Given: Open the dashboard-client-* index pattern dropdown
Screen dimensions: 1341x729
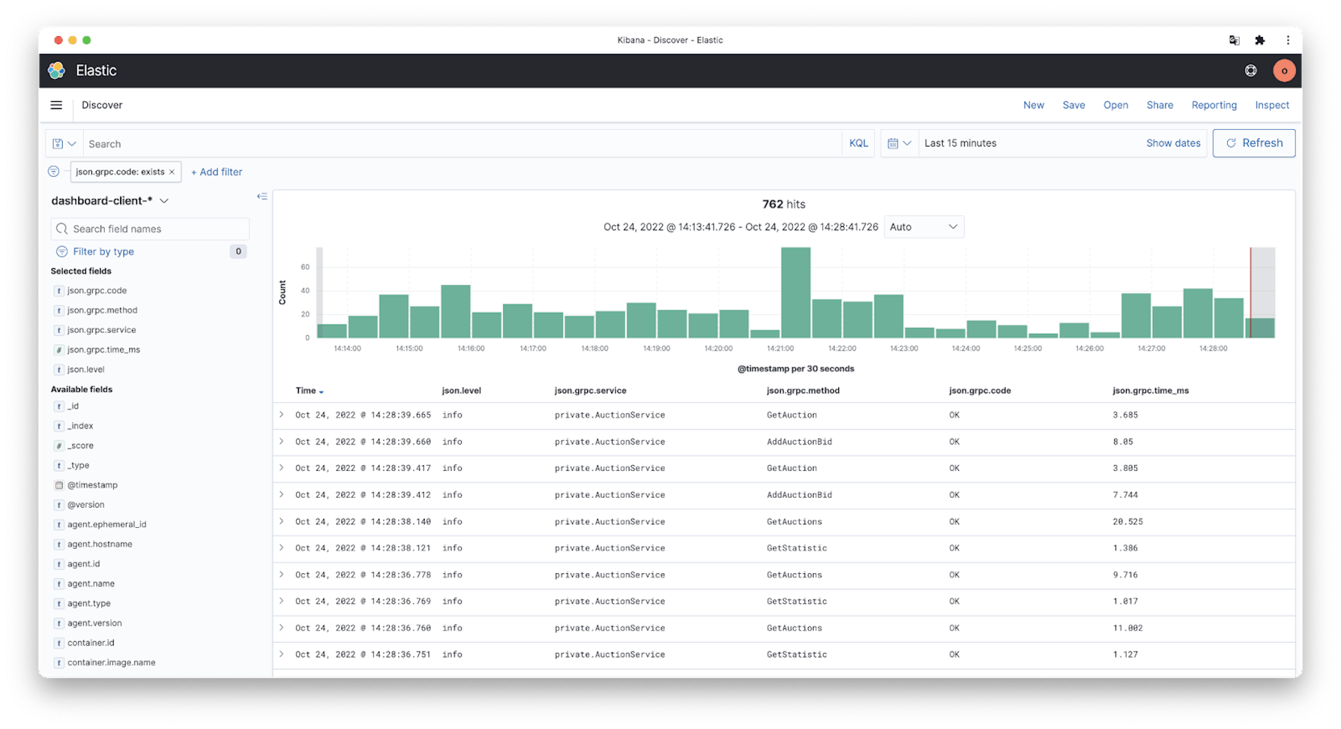Looking at the screenshot, I should 110,201.
